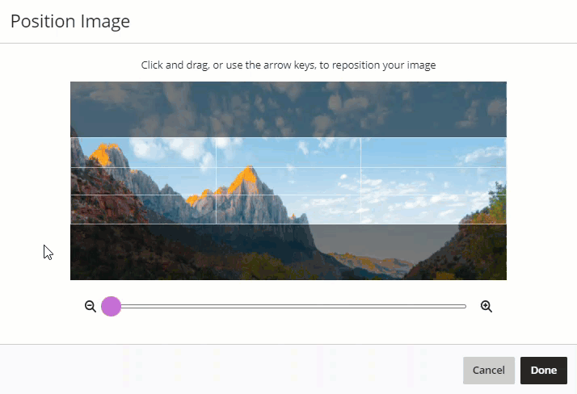This screenshot has height=394, width=577.
Task: Click the far right end of the zoom track
Action: click(x=465, y=306)
